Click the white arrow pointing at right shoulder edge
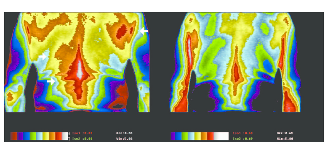 point(144,31)
